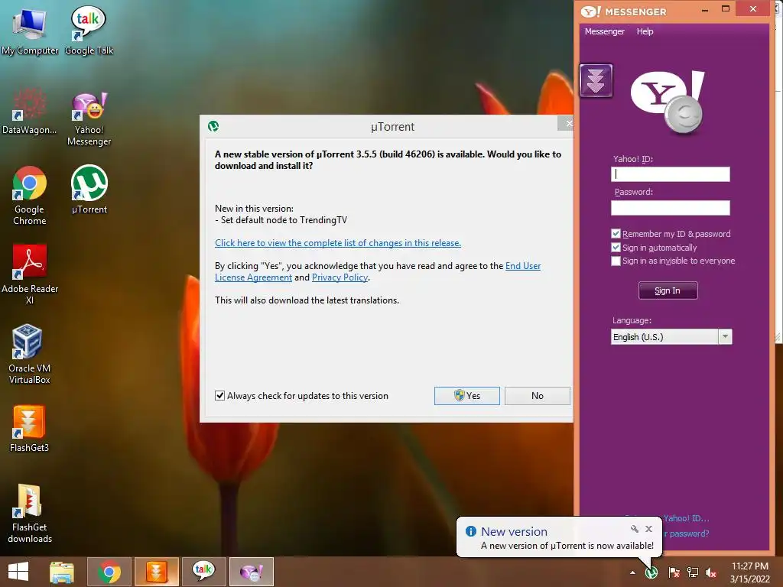Select the Google Chrome desktop shortcut
This screenshot has height=587, width=783.
pos(30,196)
